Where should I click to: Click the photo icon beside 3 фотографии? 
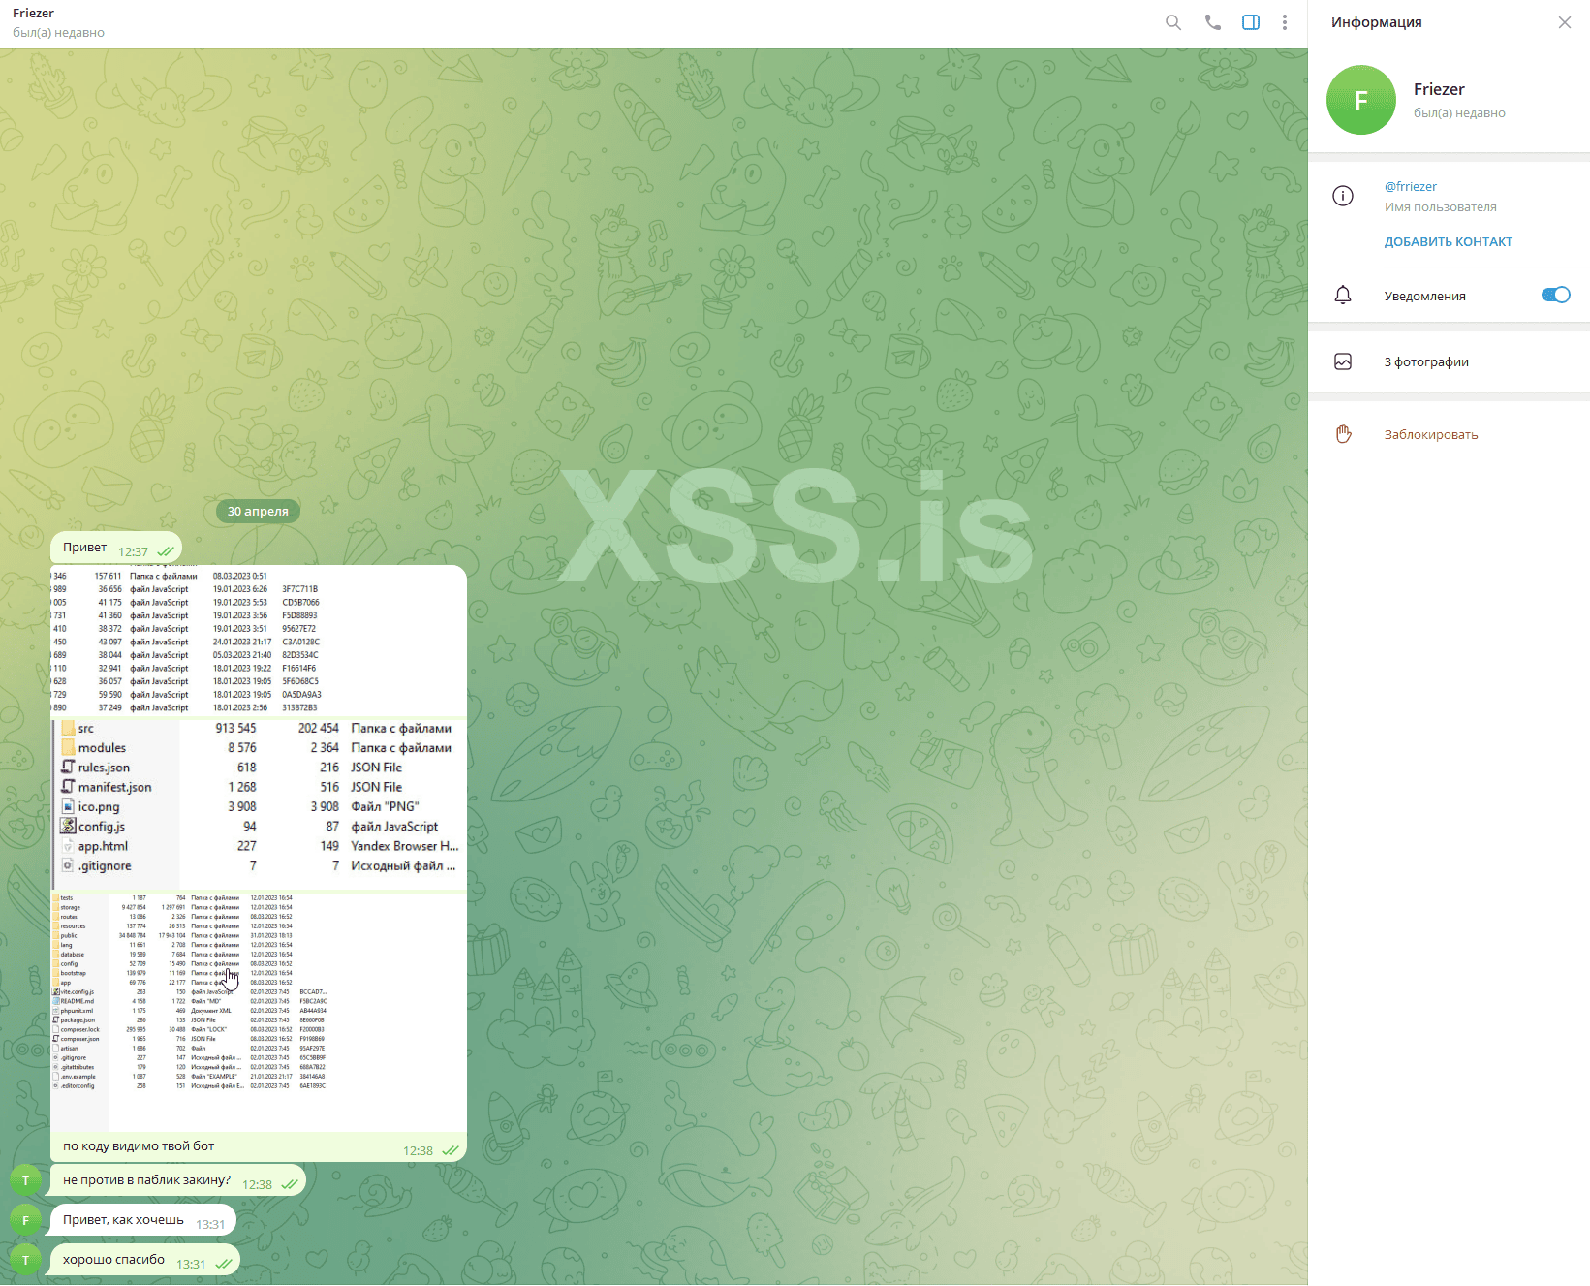tap(1343, 361)
